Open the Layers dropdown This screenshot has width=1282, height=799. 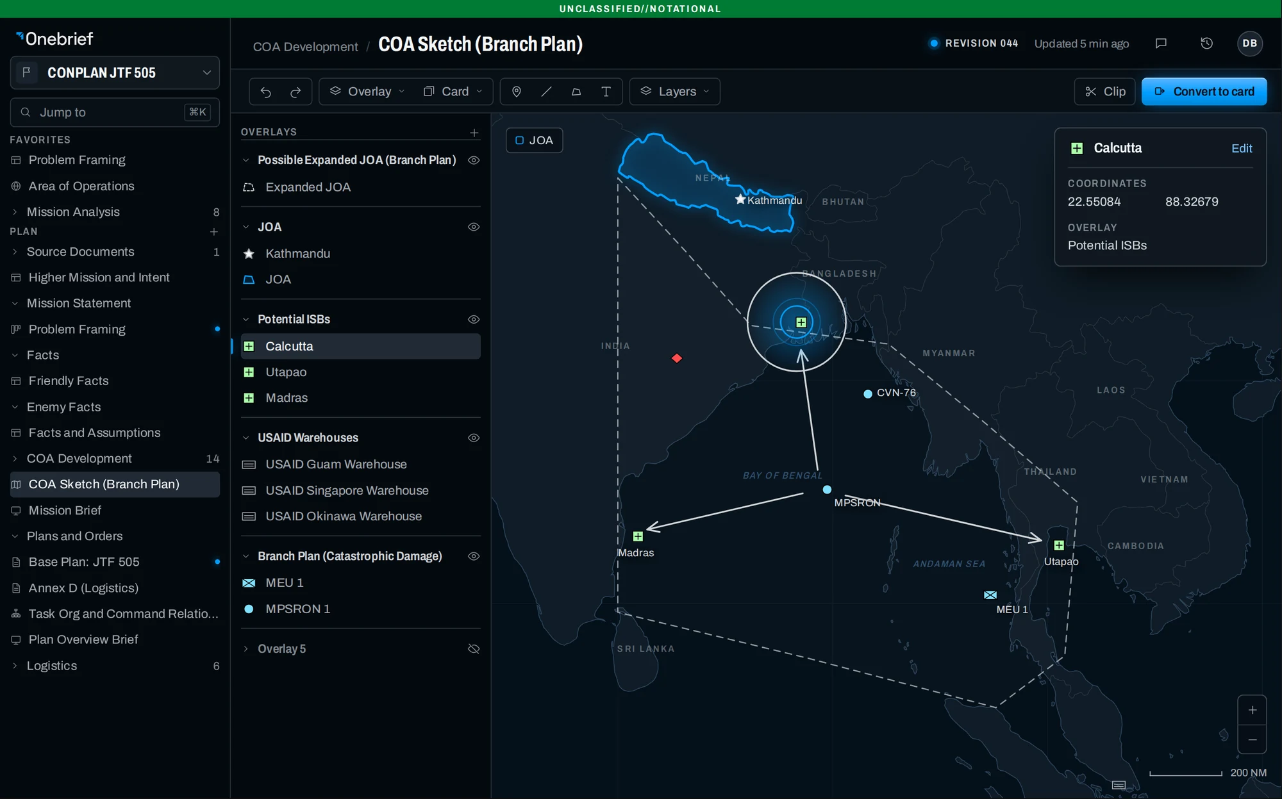click(x=675, y=92)
